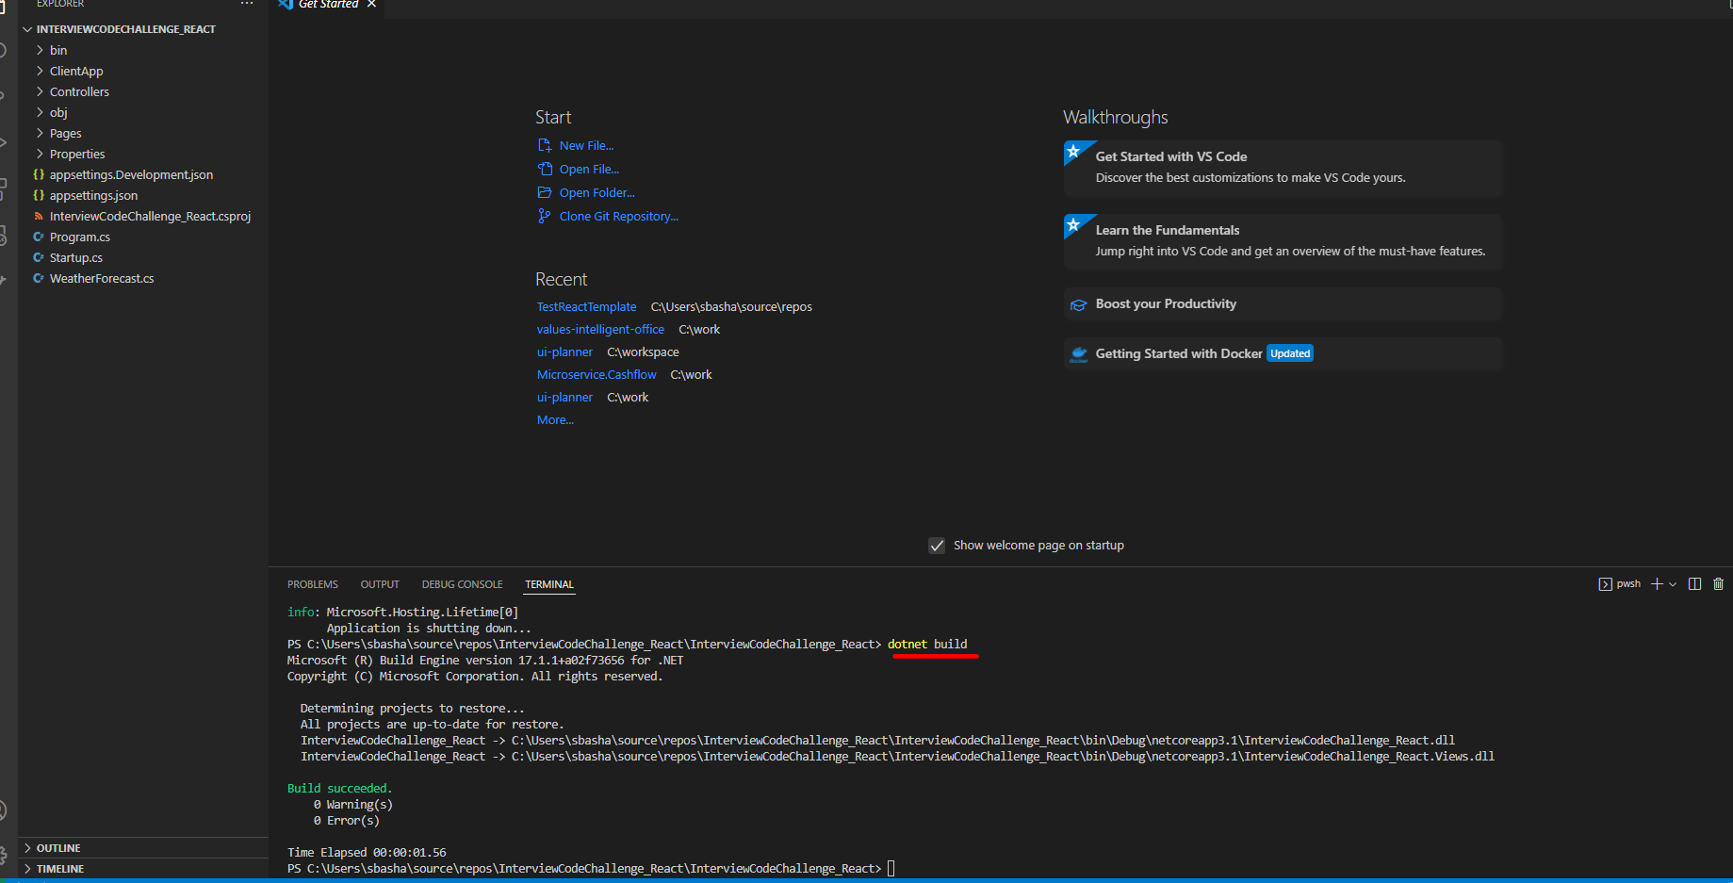1733x883 pixels.
Task: Open the terminal launch profile dropdown arrow
Action: pyautogui.click(x=1673, y=583)
